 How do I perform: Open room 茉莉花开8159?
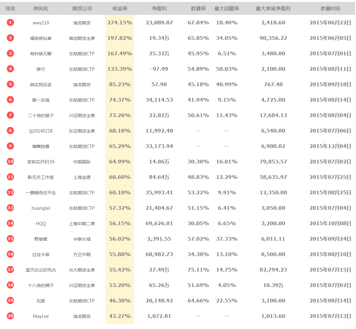click(41, 162)
